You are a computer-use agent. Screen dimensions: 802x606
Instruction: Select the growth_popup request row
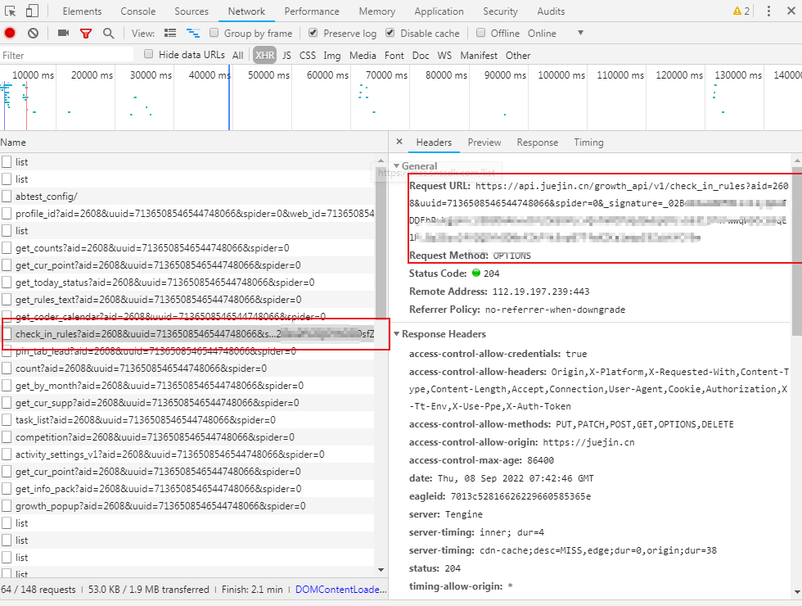tap(187, 506)
